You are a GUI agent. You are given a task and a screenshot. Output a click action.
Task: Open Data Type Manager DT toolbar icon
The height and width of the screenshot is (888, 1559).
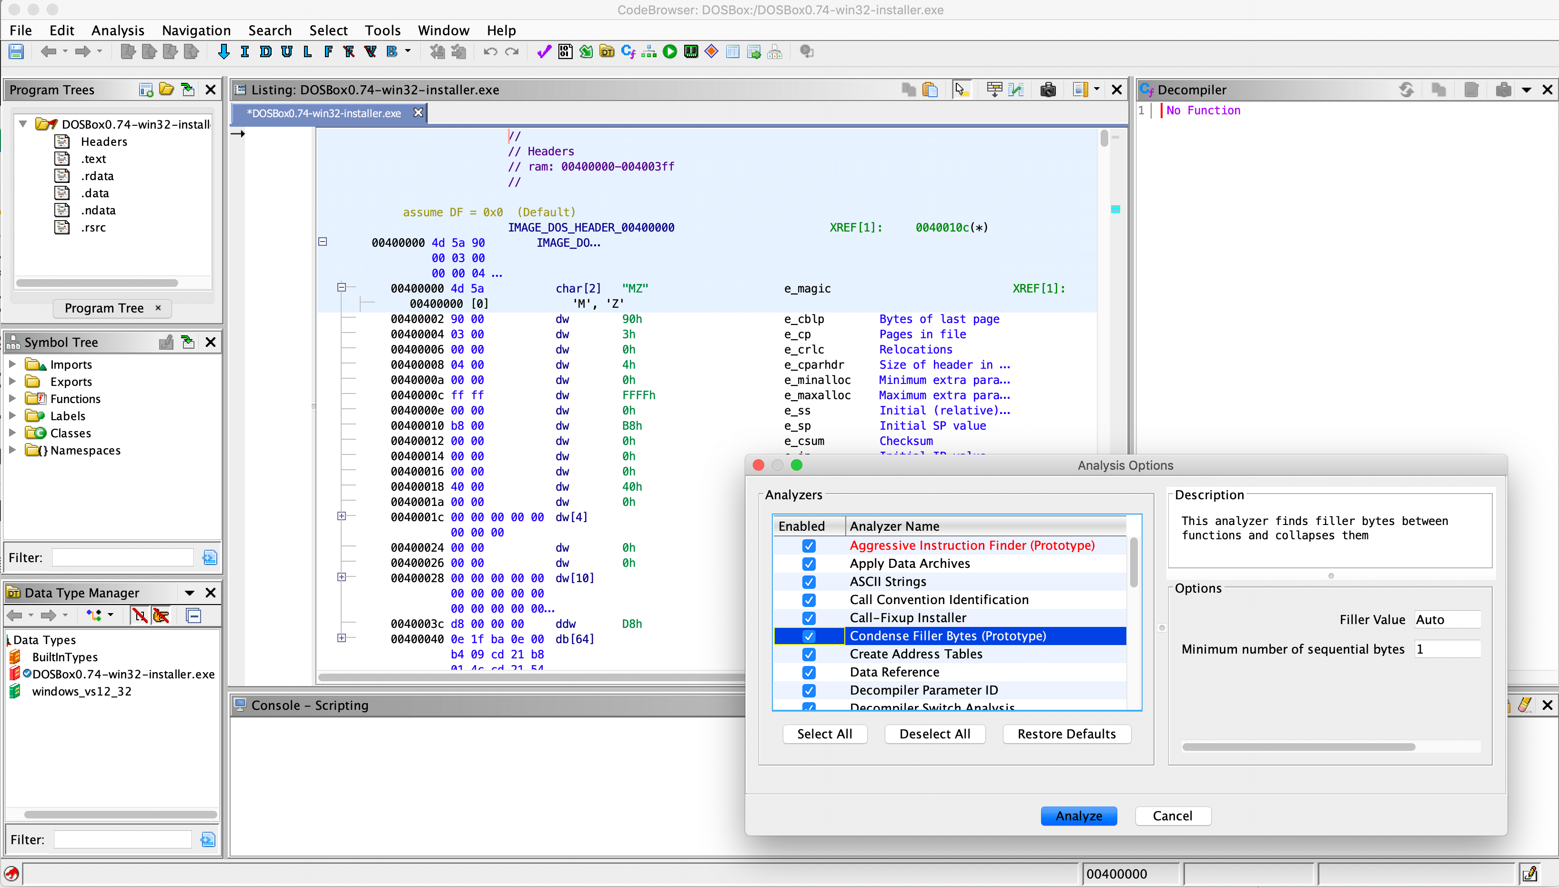point(607,52)
